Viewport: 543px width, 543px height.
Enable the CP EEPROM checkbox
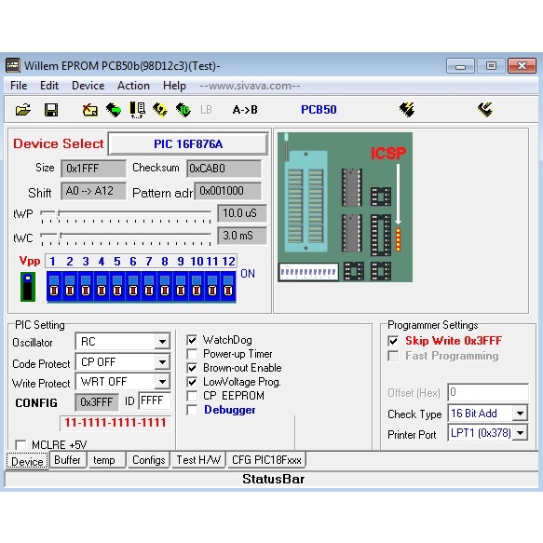click(x=192, y=396)
